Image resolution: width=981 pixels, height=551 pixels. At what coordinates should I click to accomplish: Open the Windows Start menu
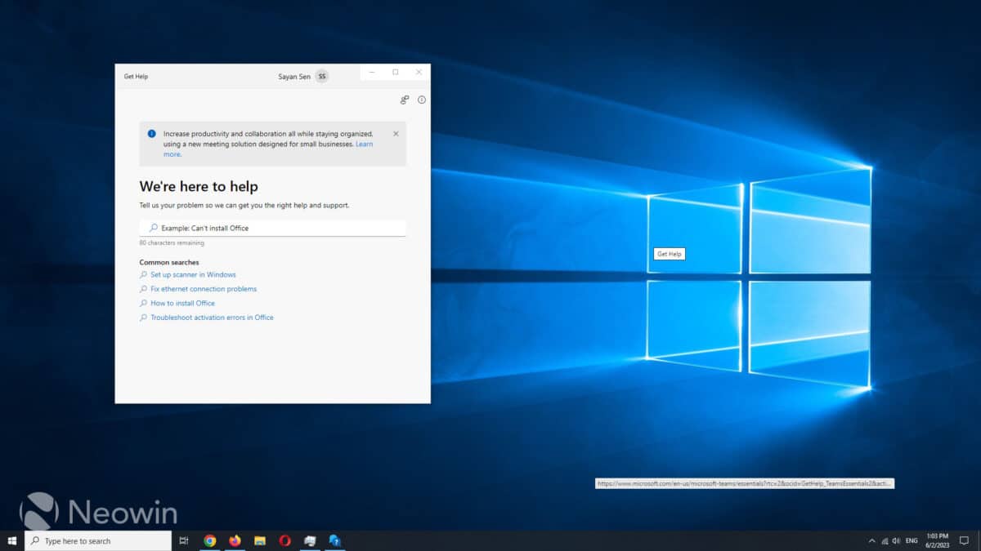click(12, 540)
